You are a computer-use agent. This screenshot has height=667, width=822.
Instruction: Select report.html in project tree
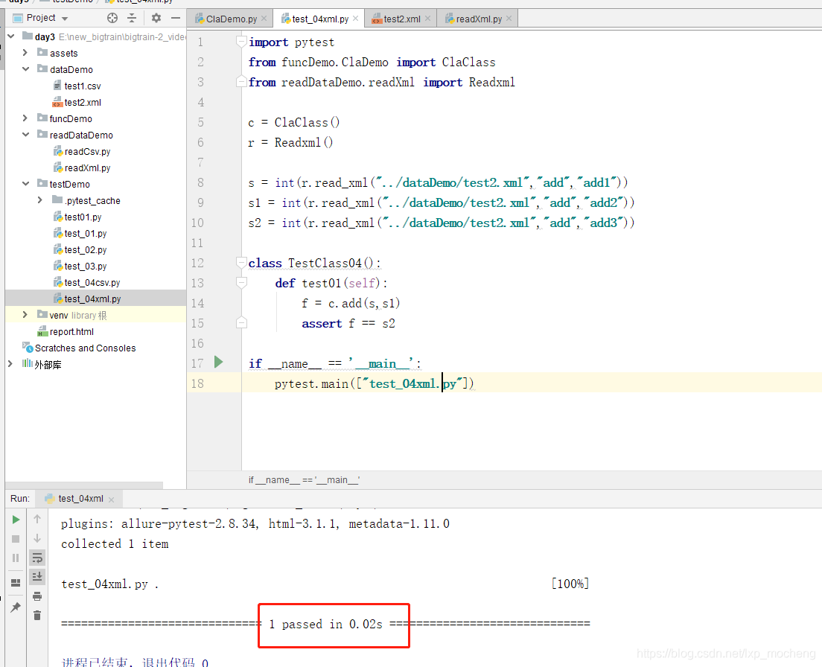(x=71, y=332)
